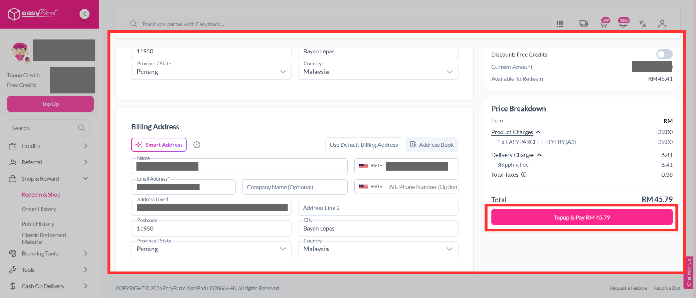Click the billing Postcode field
This screenshot has width=696, height=298.
[211, 229]
